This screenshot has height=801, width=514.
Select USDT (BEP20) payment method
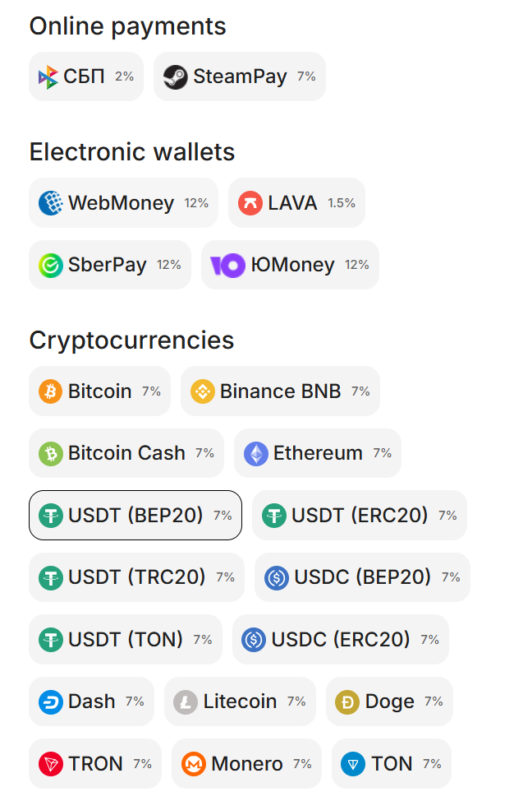[x=135, y=516]
